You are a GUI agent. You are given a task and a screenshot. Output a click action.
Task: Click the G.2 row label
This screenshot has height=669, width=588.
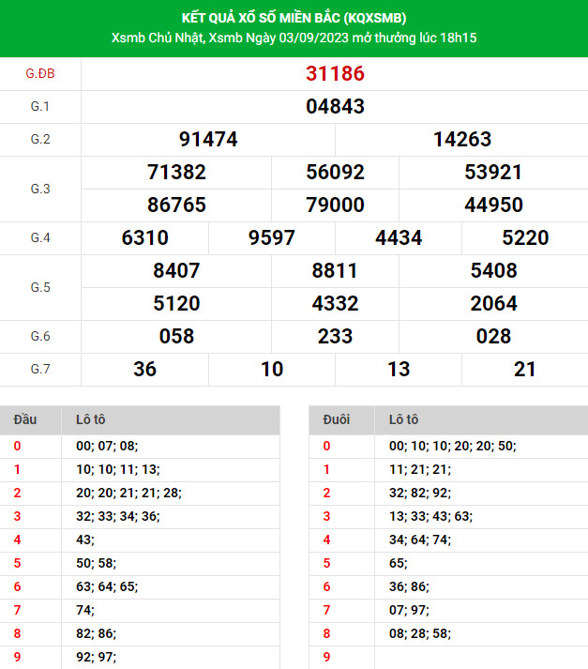coord(40,139)
